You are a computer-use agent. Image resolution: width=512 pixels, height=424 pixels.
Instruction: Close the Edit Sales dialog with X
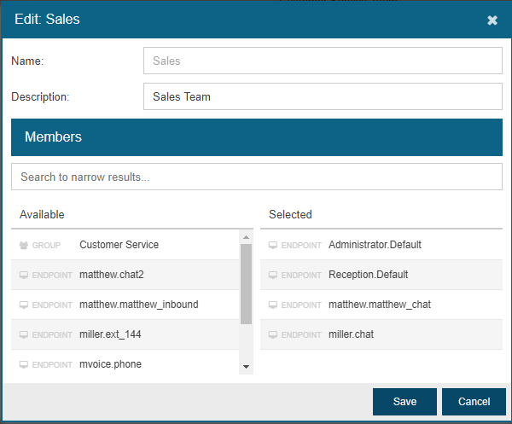point(492,20)
